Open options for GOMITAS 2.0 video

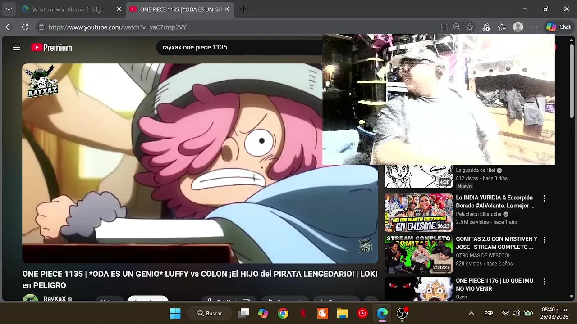click(544, 240)
